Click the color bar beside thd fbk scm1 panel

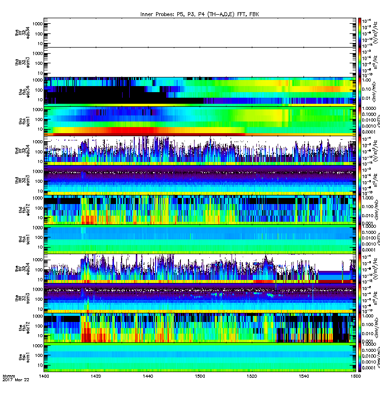coord(360,239)
